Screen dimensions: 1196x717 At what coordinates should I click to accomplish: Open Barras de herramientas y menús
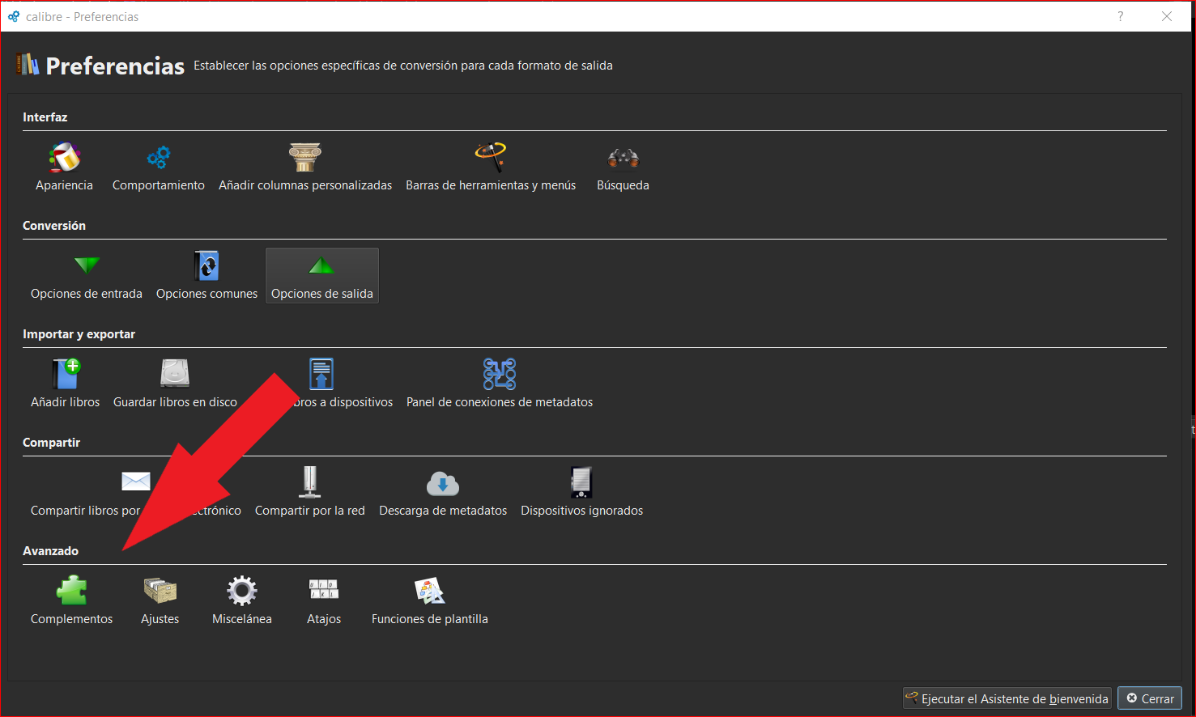coord(491,168)
